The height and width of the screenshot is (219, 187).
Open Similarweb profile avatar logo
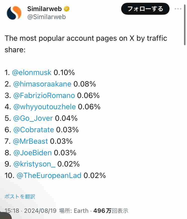pos(14,13)
